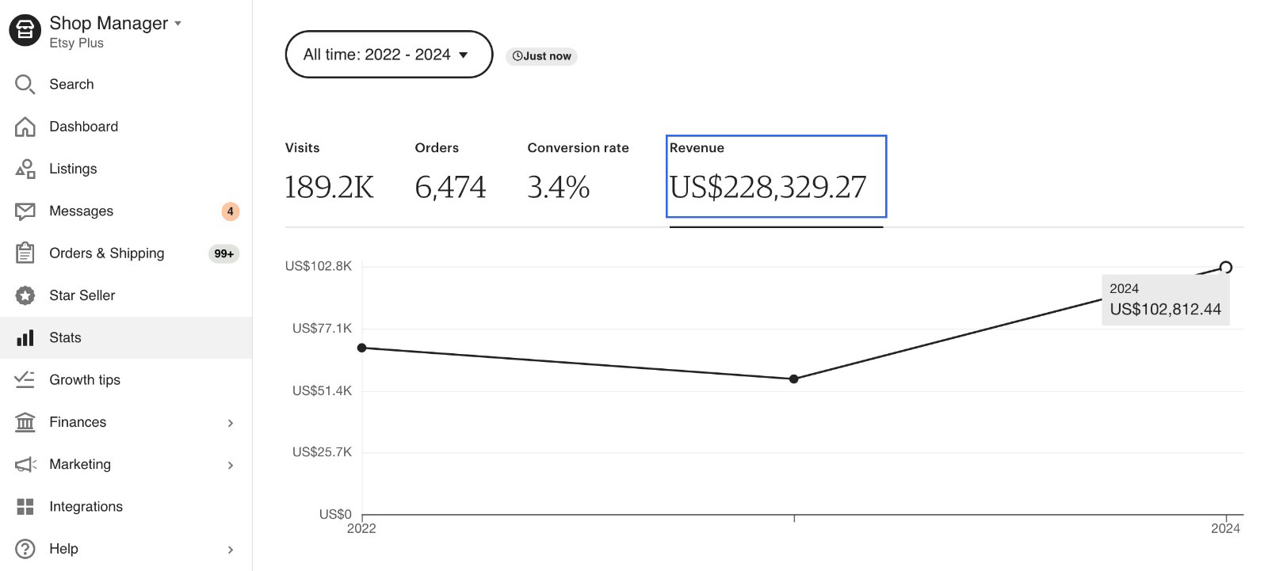This screenshot has width=1268, height=571.
Task: Click the US$51.4K axis label
Action: (x=322, y=391)
